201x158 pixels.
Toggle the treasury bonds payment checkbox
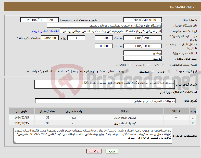tap(128, 71)
